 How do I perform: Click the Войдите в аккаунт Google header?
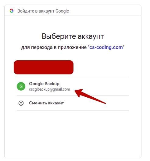pyautogui.click(x=43, y=11)
